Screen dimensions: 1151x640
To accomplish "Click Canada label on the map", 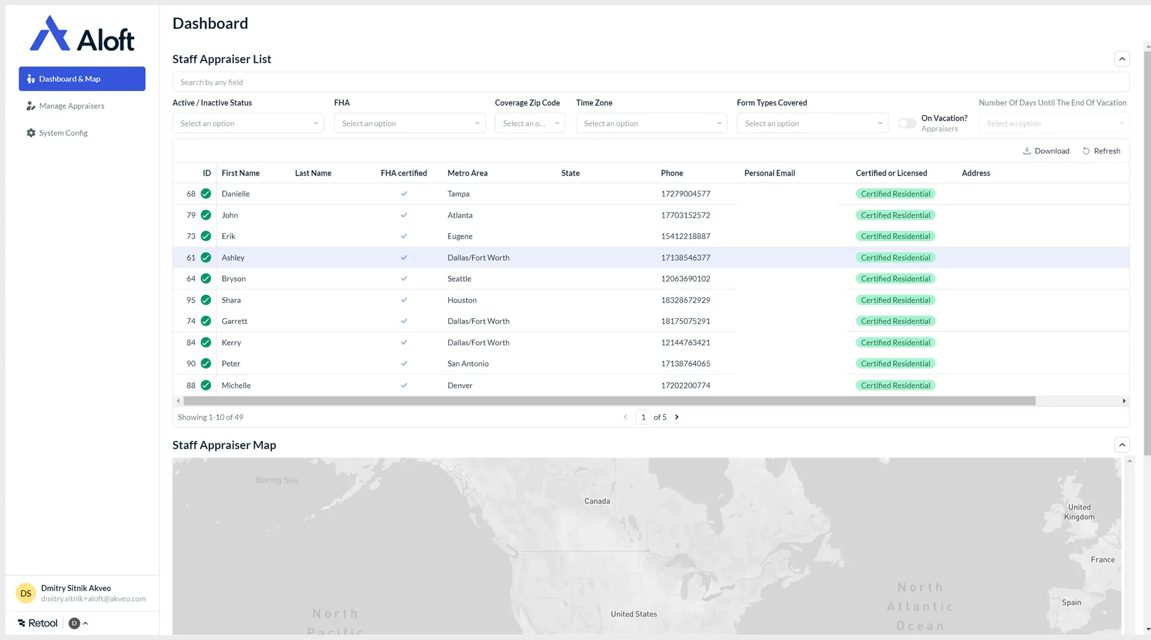I will tap(597, 501).
